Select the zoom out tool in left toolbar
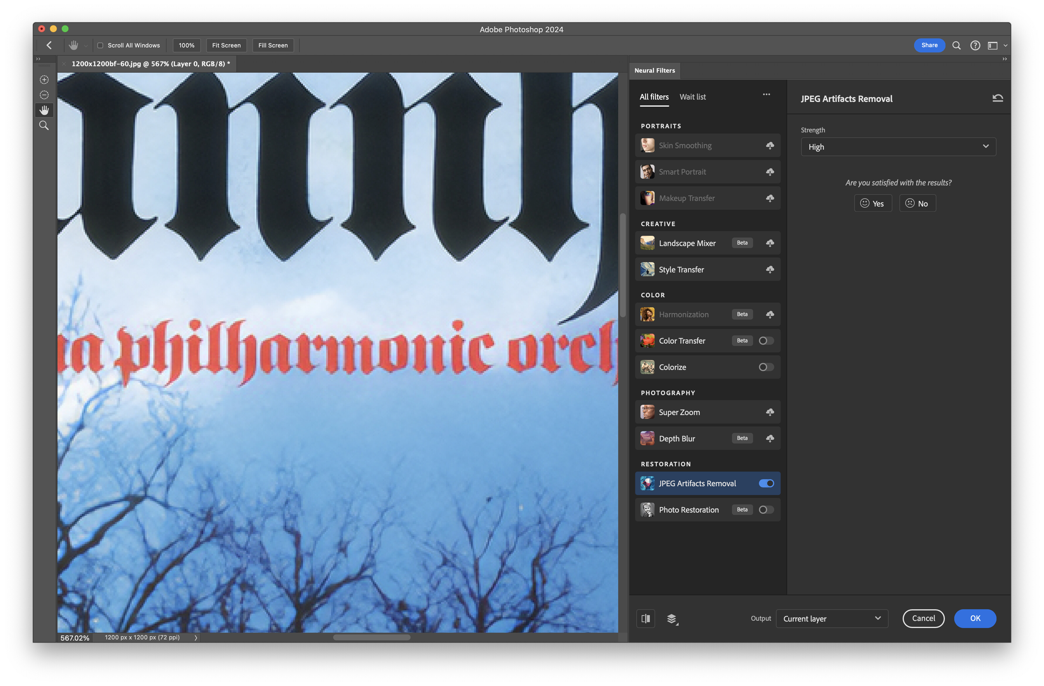Image resolution: width=1044 pixels, height=686 pixels. tap(44, 95)
